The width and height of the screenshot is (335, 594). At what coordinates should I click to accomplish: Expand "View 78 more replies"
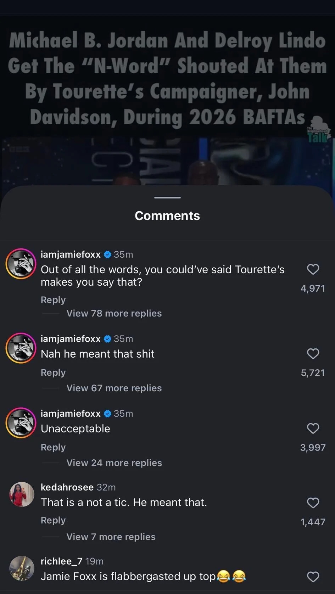[x=114, y=313]
